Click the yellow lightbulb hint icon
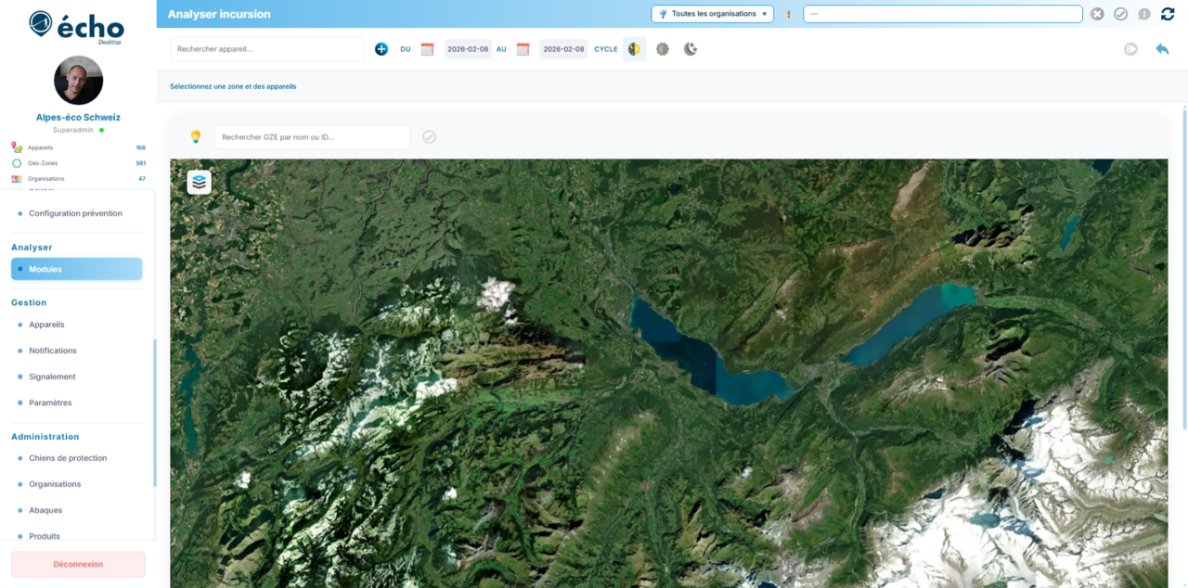The height and width of the screenshot is (588, 1188). [196, 137]
